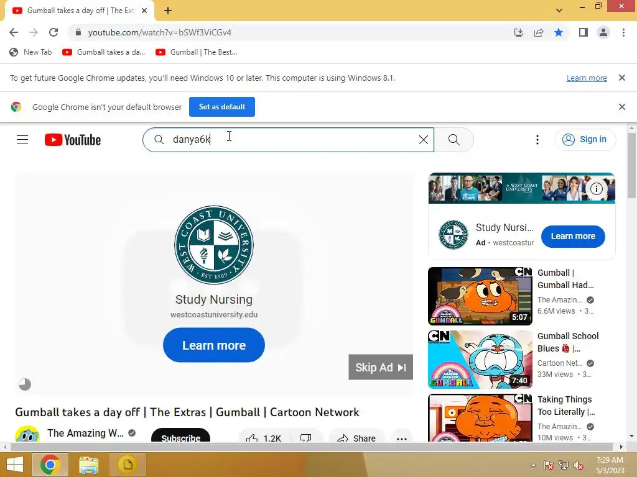Click the network tray icon

tap(563, 465)
